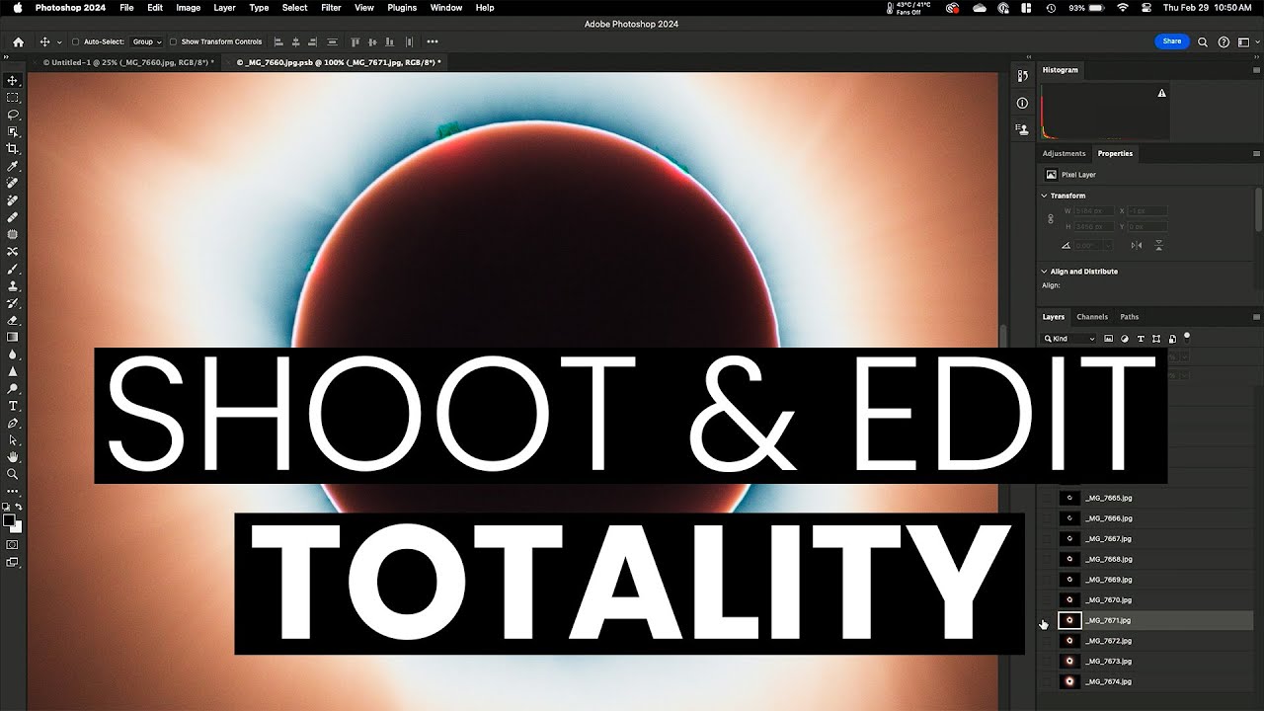
Task: Select the Pen tool
Action: 13,423
